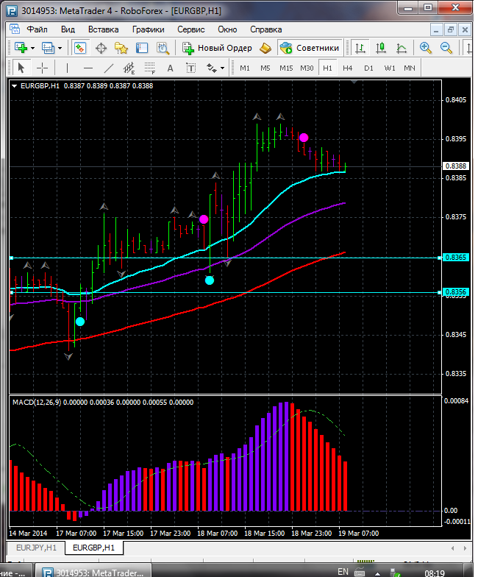Select the Cursor arrow tool
The height and width of the screenshot is (577, 478).
point(21,68)
